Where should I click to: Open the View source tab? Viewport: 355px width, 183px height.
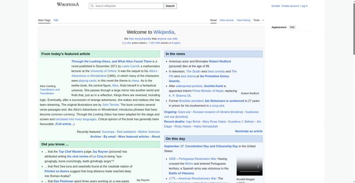(226, 20)
